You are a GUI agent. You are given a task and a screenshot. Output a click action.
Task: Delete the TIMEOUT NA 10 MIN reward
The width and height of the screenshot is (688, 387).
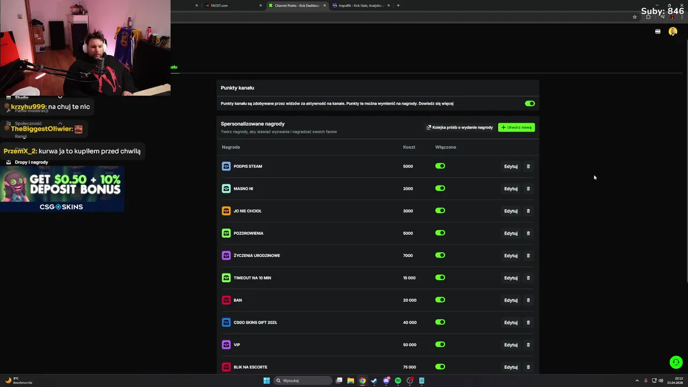coord(528,278)
